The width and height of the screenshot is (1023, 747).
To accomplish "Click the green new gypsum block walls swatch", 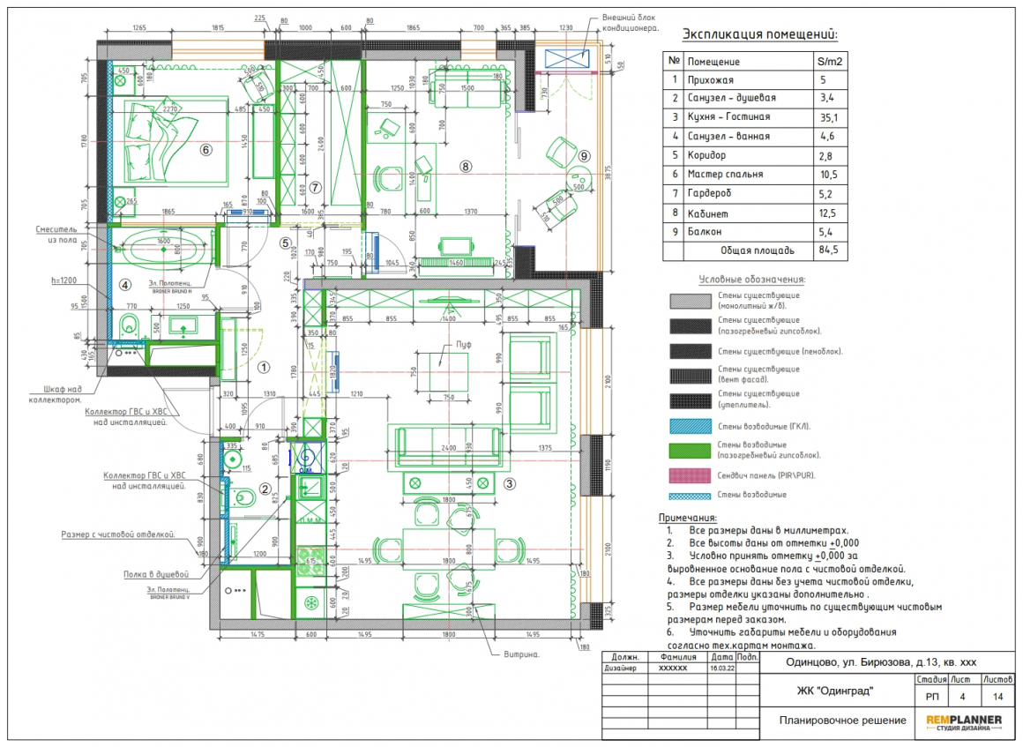I will (x=691, y=450).
